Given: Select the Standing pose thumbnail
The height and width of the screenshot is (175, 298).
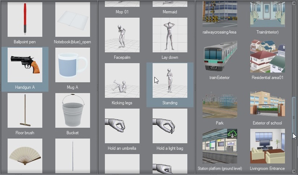Looking at the screenshot, I should 170,80.
